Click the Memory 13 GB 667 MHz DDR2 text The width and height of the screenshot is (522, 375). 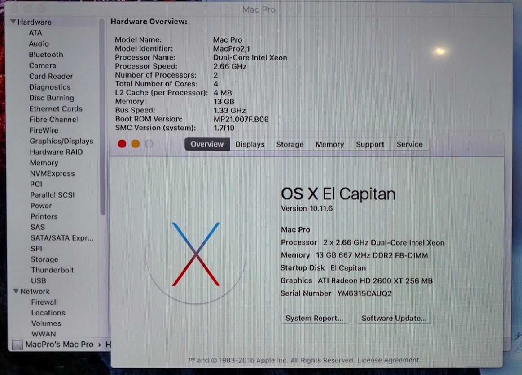[354, 255]
